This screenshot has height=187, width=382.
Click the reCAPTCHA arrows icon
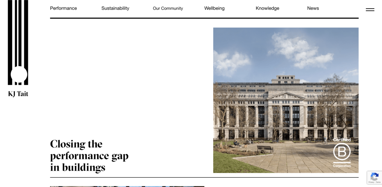(x=374, y=176)
